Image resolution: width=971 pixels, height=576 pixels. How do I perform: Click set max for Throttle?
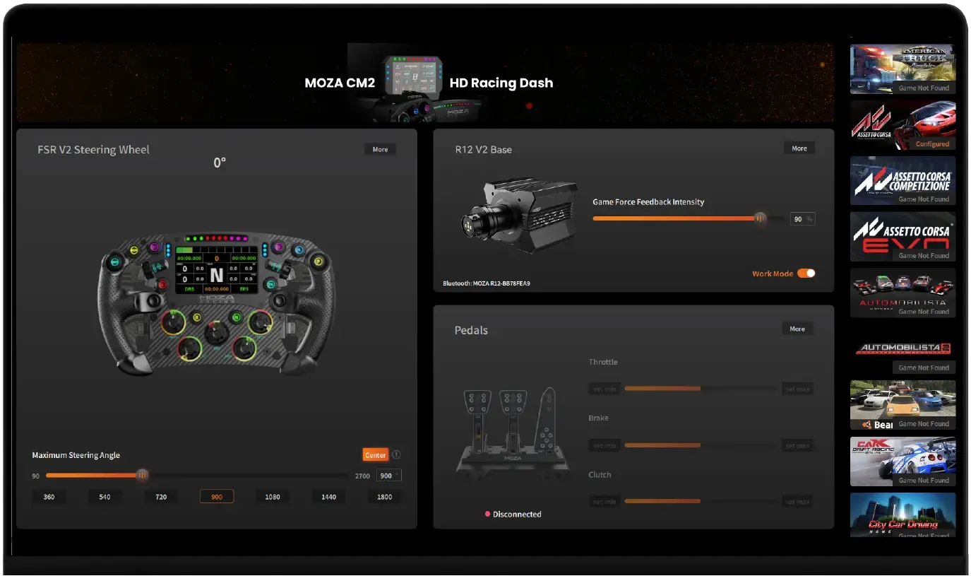[x=797, y=389]
